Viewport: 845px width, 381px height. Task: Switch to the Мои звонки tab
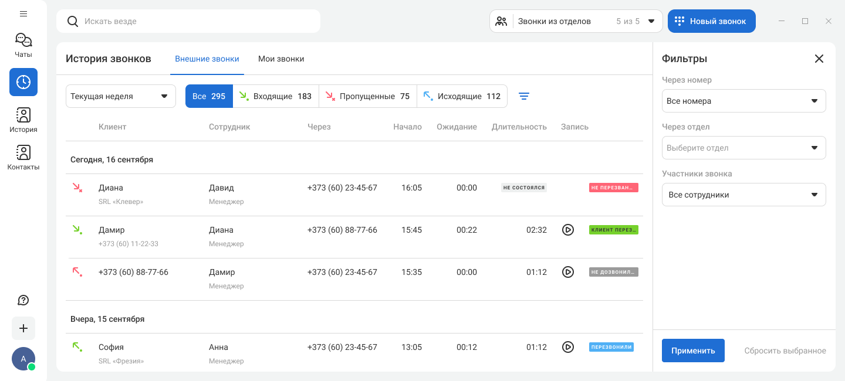tap(281, 59)
